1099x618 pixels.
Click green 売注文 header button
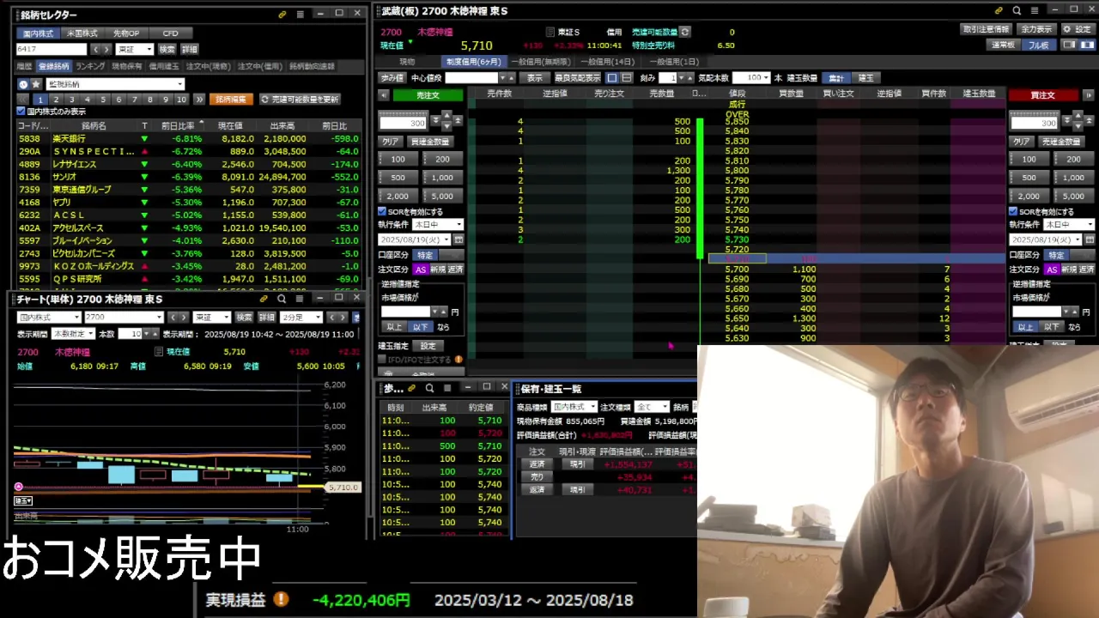pyautogui.click(x=428, y=95)
